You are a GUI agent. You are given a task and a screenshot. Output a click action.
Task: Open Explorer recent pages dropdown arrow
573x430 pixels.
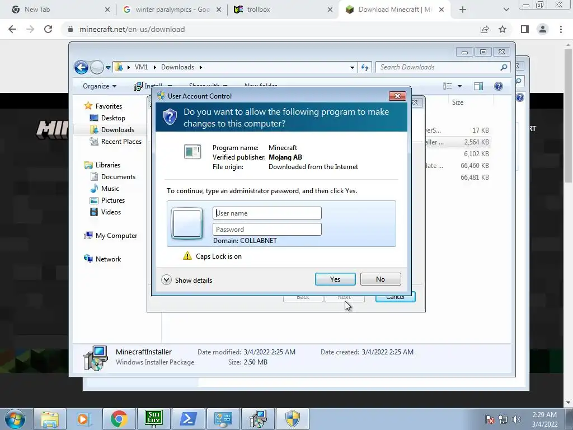tap(108, 68)
